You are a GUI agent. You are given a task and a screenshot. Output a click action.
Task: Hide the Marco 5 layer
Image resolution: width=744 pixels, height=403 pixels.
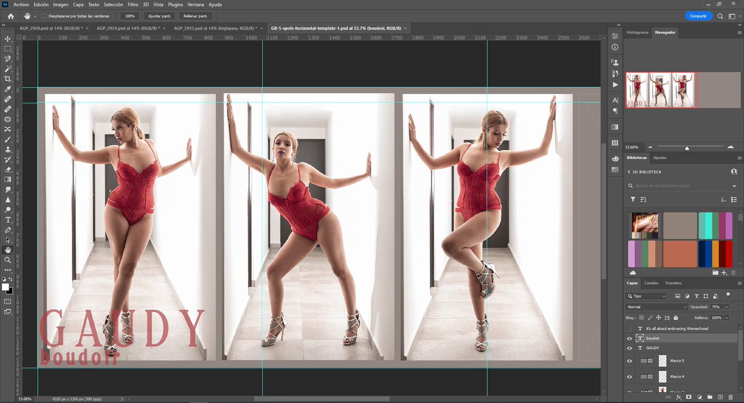point(629,361)
